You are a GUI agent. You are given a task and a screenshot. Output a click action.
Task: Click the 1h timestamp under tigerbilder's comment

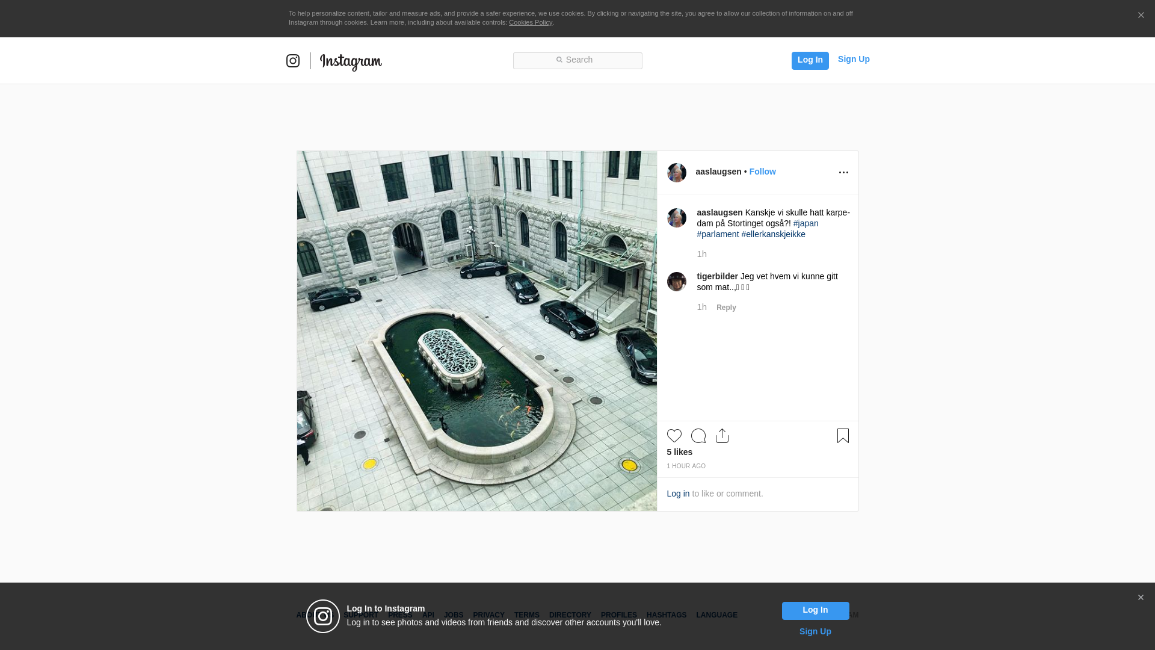pos(702,307)
